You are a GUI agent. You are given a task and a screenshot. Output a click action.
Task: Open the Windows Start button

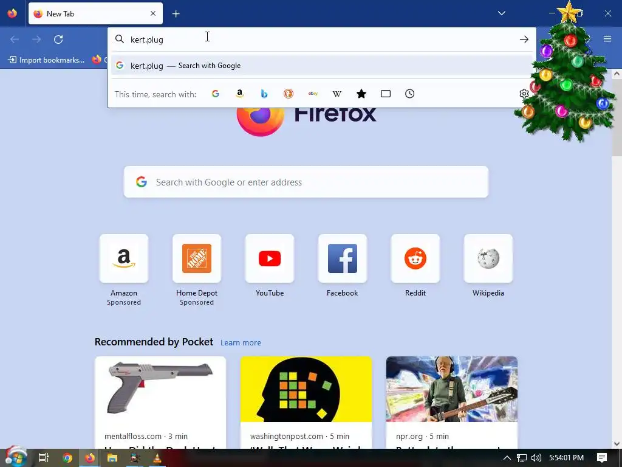(15, 457)
